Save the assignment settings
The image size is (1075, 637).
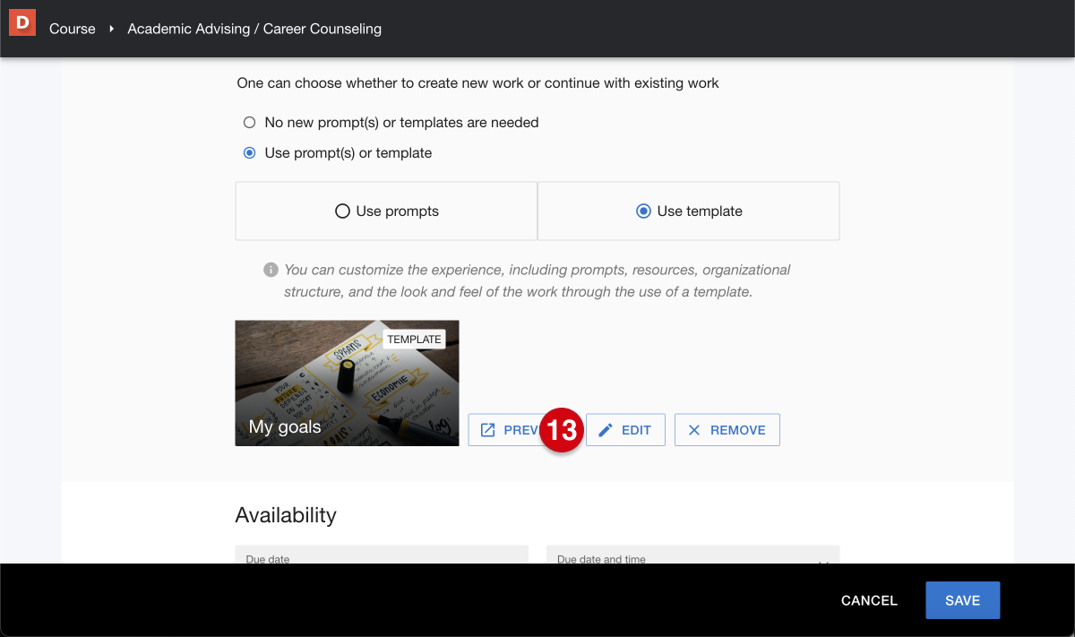point(962,600)
